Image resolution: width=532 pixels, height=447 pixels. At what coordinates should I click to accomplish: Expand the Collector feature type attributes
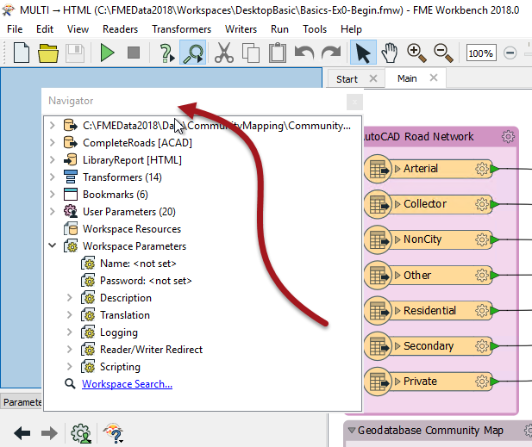tap(397, 204)
